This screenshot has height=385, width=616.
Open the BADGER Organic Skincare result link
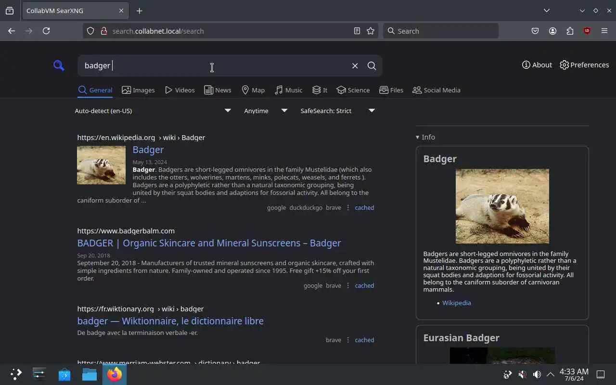point(209,243)
